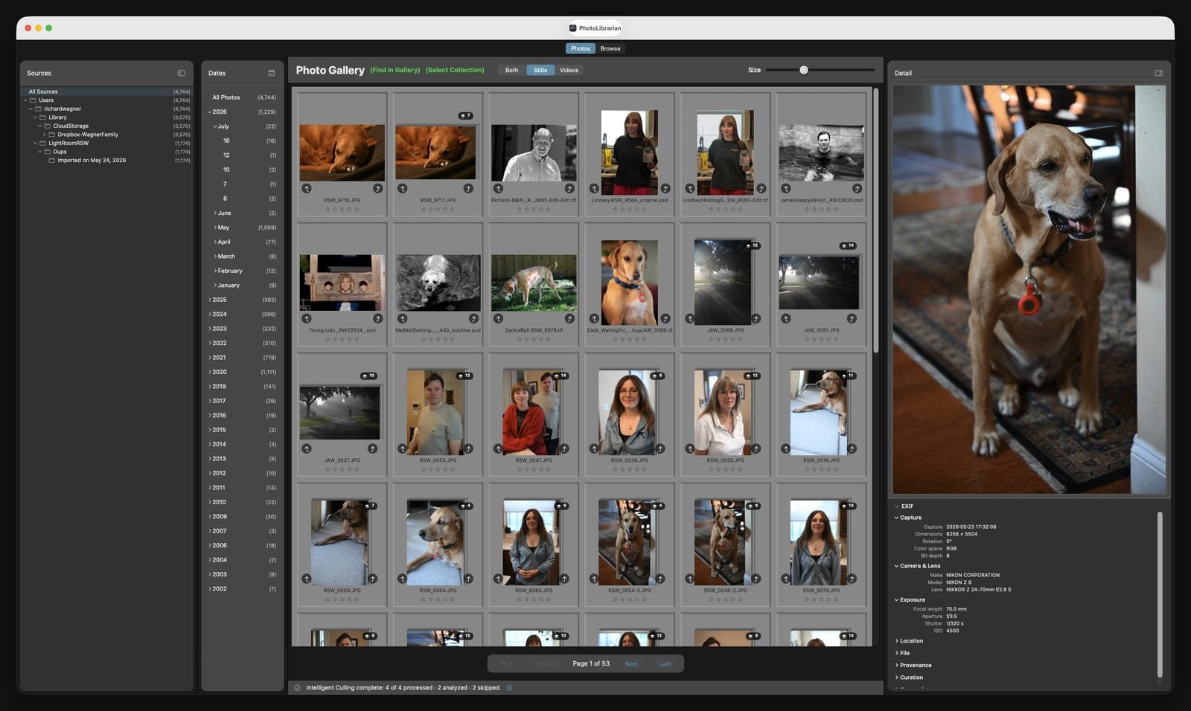The width and height of the screenshot is (1191, 711).
Task: Show Both stills and videos
Action: tap(512, 70)
